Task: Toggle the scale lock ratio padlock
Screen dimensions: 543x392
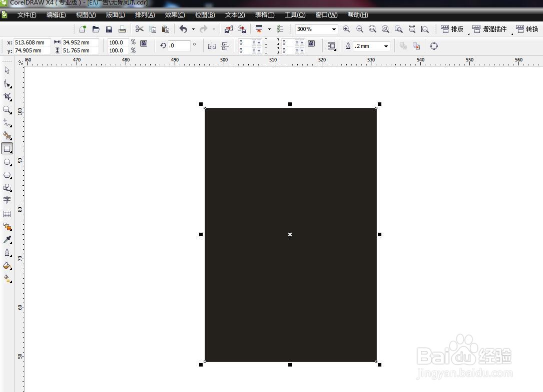Action: coord(143,44)
